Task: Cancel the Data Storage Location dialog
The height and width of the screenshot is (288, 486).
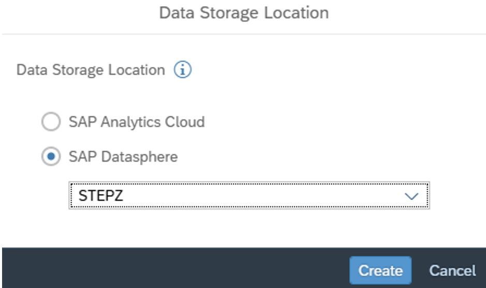Action: pos(452,270)
